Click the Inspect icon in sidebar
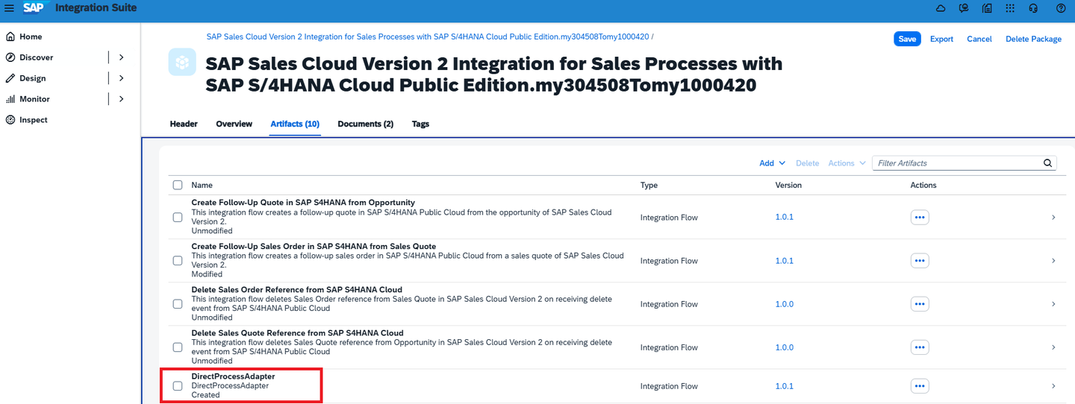Screen dimensions: 1075x404 (10, 120)
